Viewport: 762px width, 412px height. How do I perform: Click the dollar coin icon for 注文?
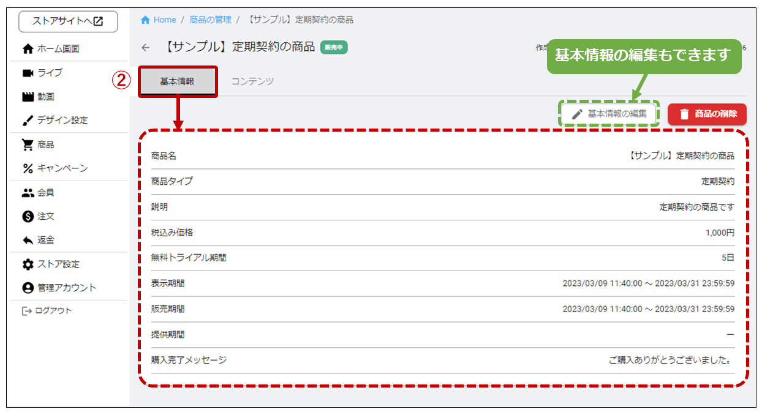point(28,217)
